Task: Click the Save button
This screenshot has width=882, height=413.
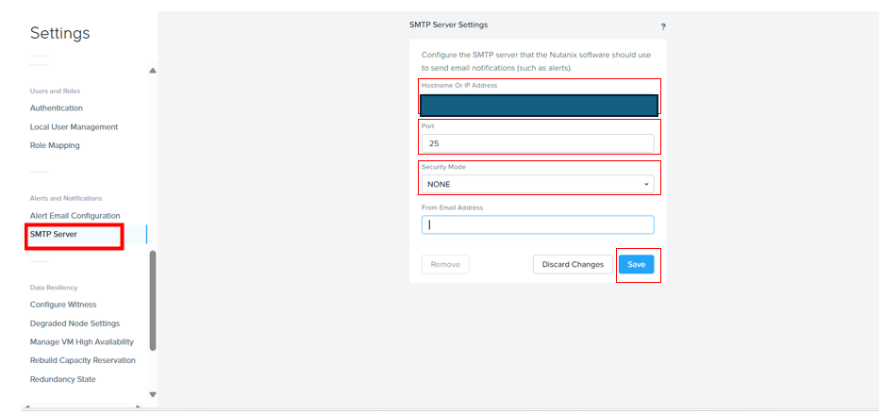Action: pos(636,264)
